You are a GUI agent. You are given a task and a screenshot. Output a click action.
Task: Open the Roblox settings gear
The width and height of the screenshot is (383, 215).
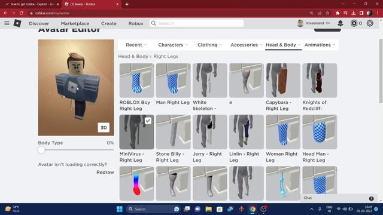click(370, 23)
